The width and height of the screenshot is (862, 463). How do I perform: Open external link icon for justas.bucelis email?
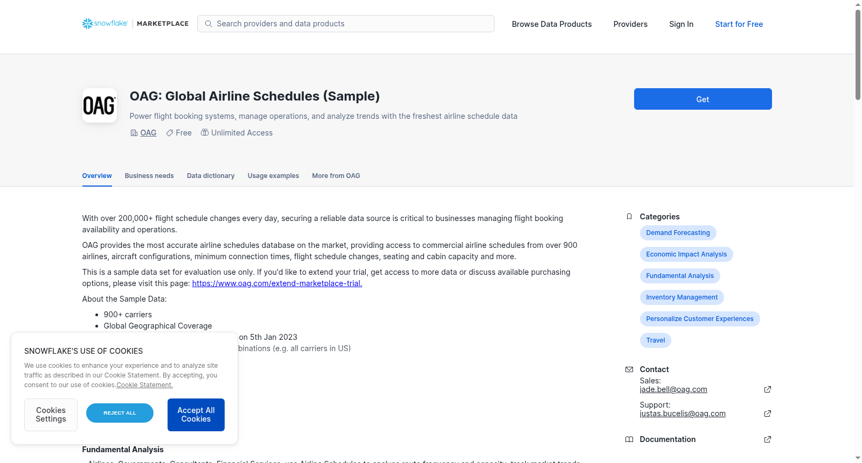768,414
